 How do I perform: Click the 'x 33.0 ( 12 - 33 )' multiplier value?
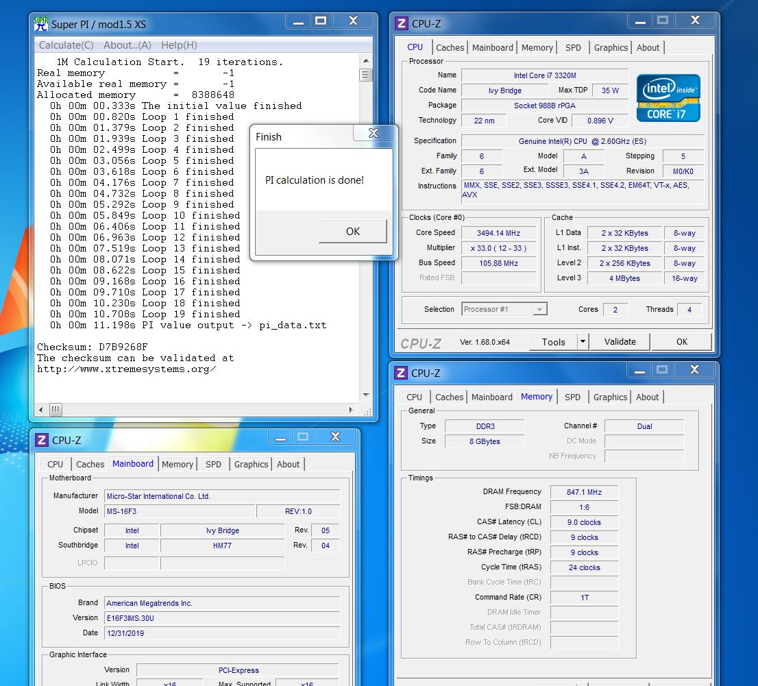click(x=498, y=248)
